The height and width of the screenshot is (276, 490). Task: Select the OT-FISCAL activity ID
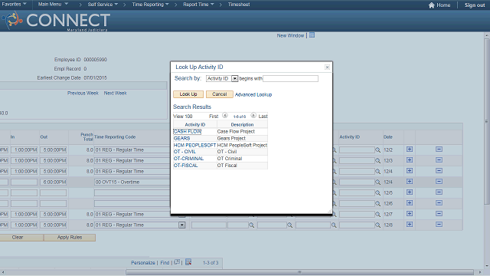click(x=185, y=166)
